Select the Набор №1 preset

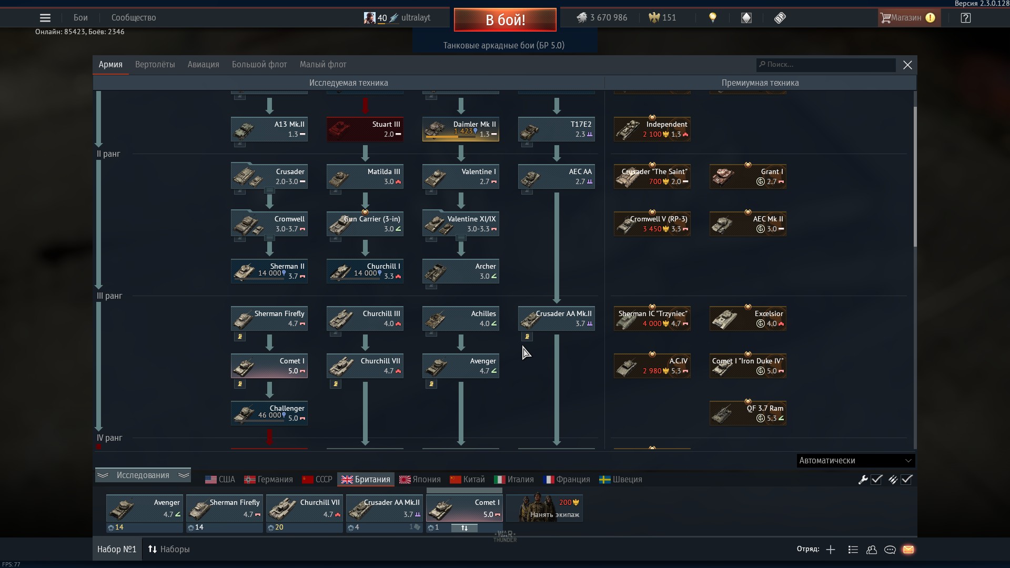117,550
